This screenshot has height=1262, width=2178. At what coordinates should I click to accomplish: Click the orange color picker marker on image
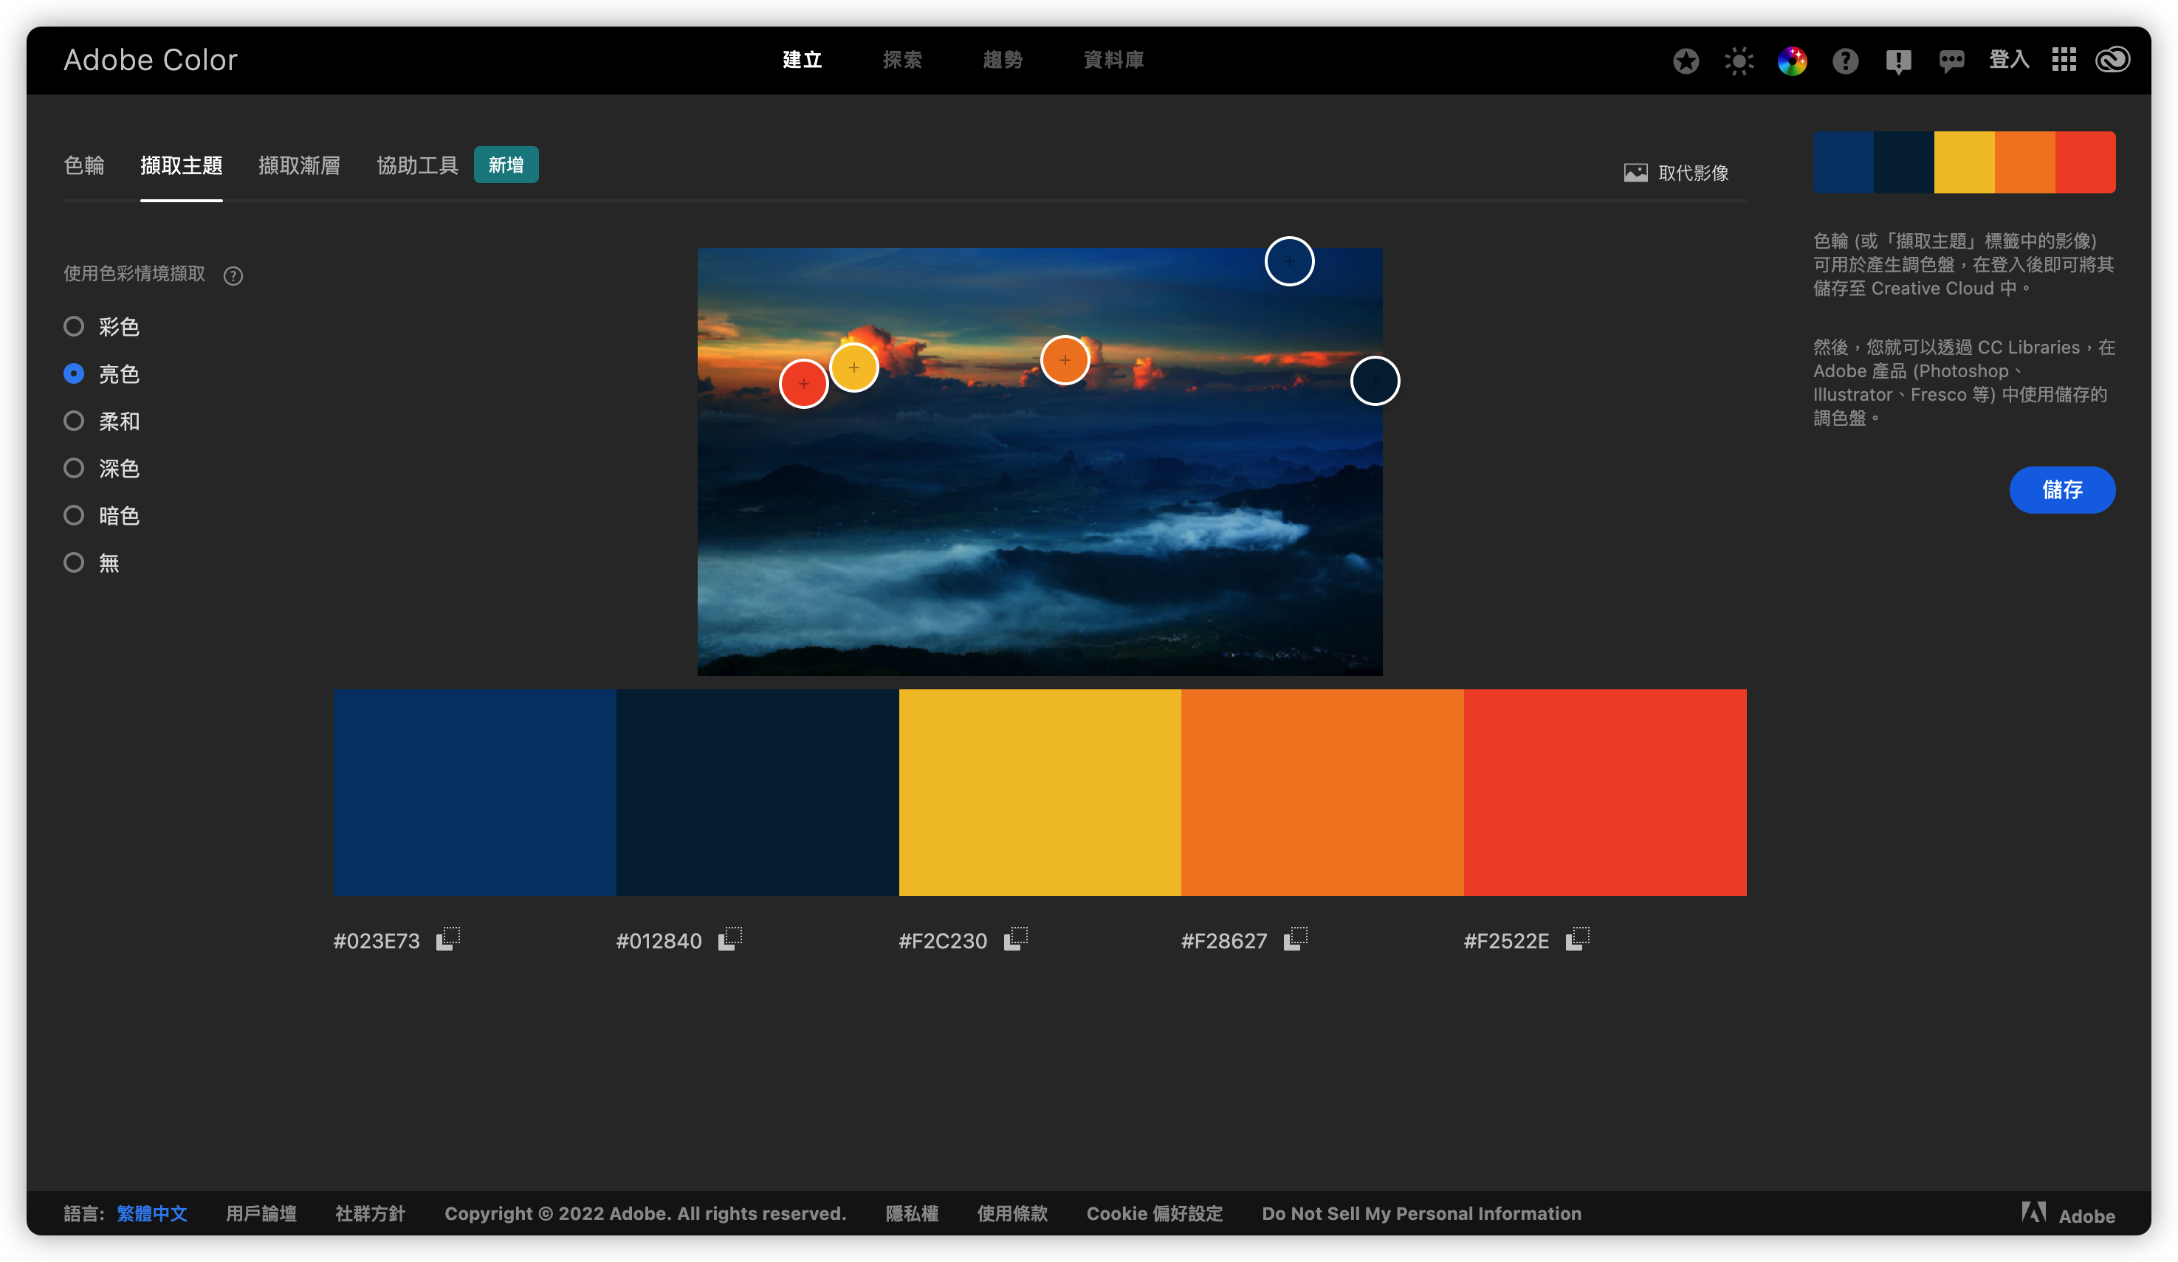pyautogui.click(x=1065, y=360)
